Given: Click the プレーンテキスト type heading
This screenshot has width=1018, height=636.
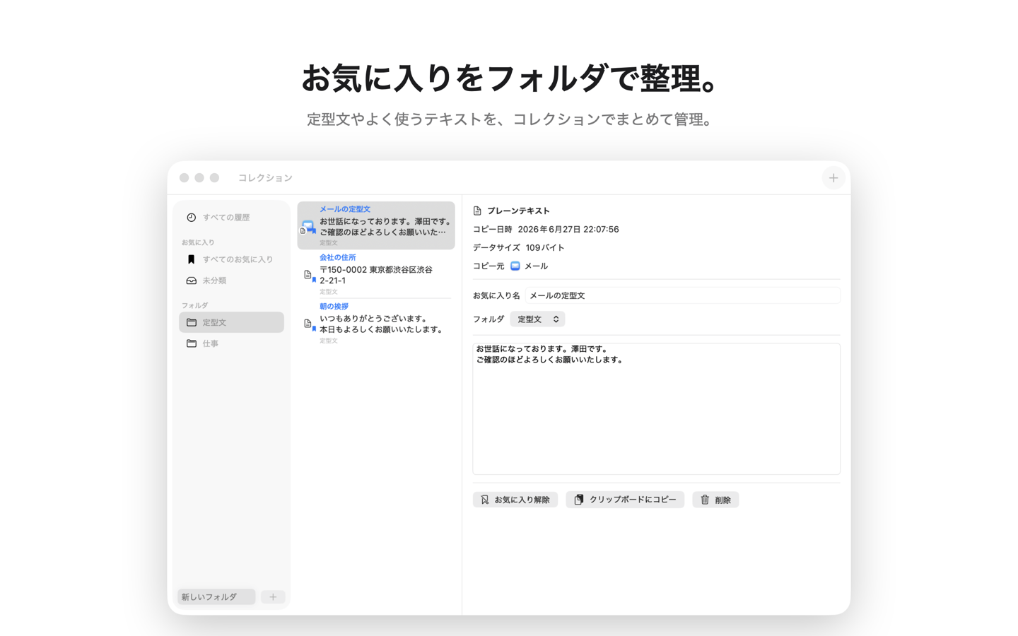Looking at the screenshot, I should [x=518, y=211].
